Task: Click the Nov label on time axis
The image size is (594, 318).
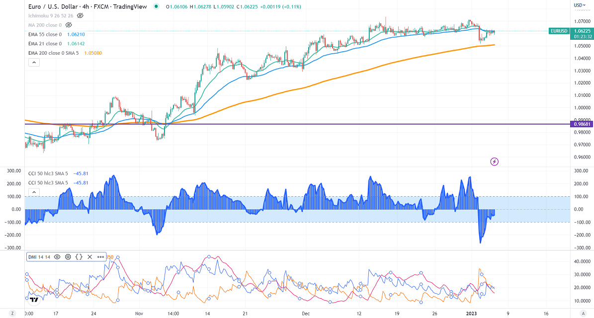Action: (x=139, y=314)
